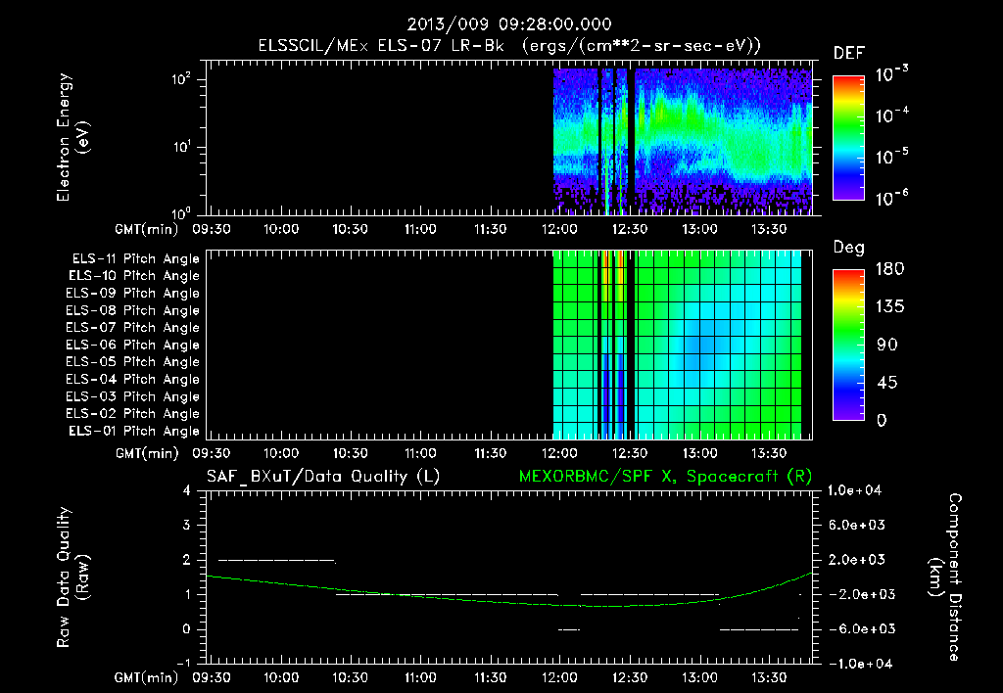Click the SAF_BXuT/Data Quality (L) legend label
The image size is (1003, 693).
click(x=323, y=477)
